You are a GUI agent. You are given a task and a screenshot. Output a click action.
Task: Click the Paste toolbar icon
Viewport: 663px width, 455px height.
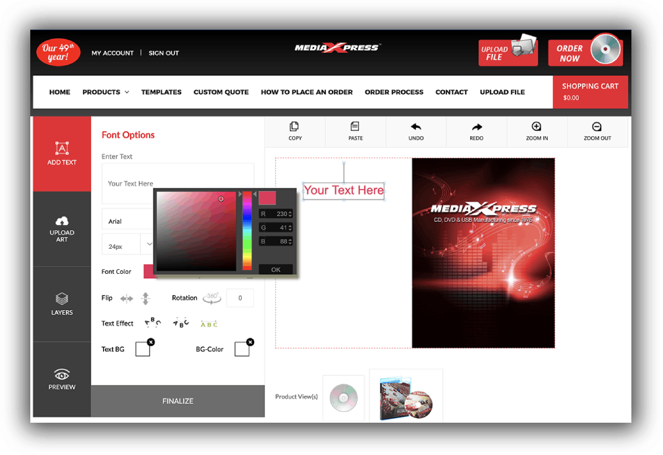355,127
